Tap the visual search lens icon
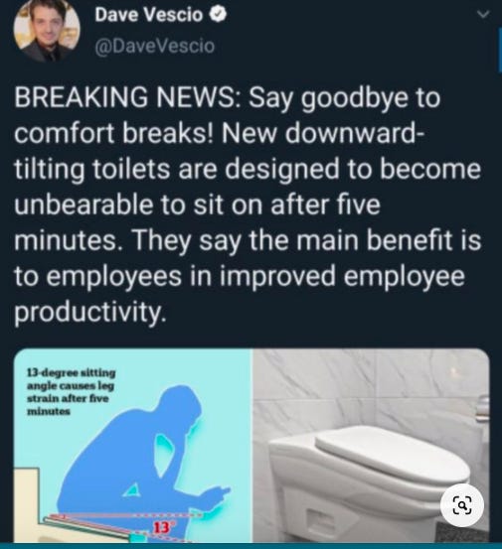Image resolution: width=502 pixels, height=549 pixels. coord(462,505)
